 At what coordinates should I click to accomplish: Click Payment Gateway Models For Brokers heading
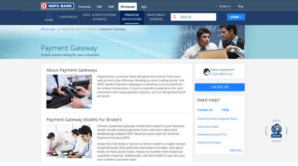(x=84, y=119)
